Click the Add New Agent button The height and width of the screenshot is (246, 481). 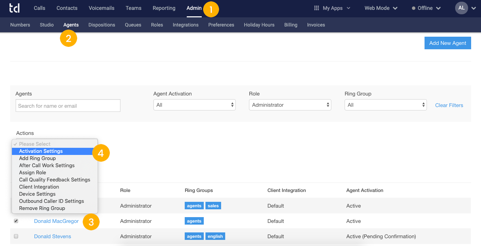[x=448, y=43]
